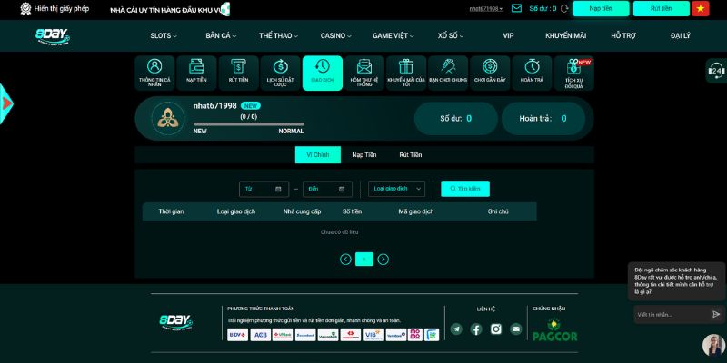Image resolution: width=727 pixels, height=363 pixels.
Task: Click the top Nạp tiền button
Action: coord(601,8)
